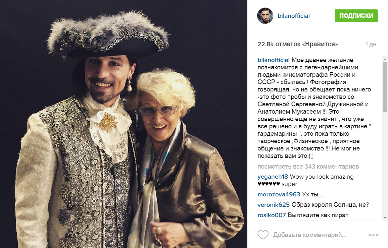The width and height of the screenshot is (388, 248).
Task: Click the Добавьте комментарий input field
Action: [x=309, y=235]
